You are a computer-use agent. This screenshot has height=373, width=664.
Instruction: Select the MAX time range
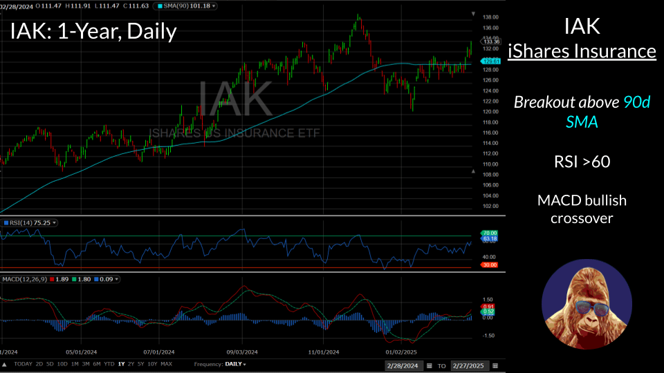click(x=167, y=364)
